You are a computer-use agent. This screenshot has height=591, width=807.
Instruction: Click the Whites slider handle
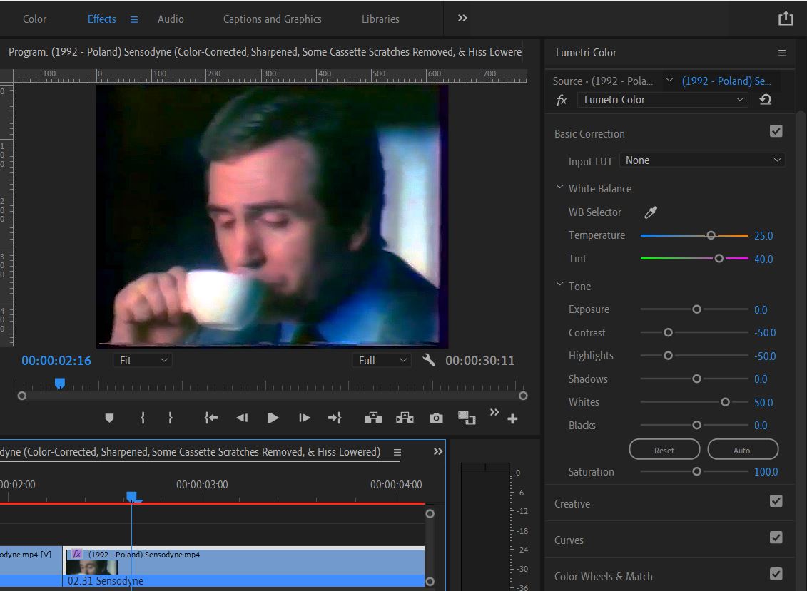pyautogui.click(x=725, y=401)
